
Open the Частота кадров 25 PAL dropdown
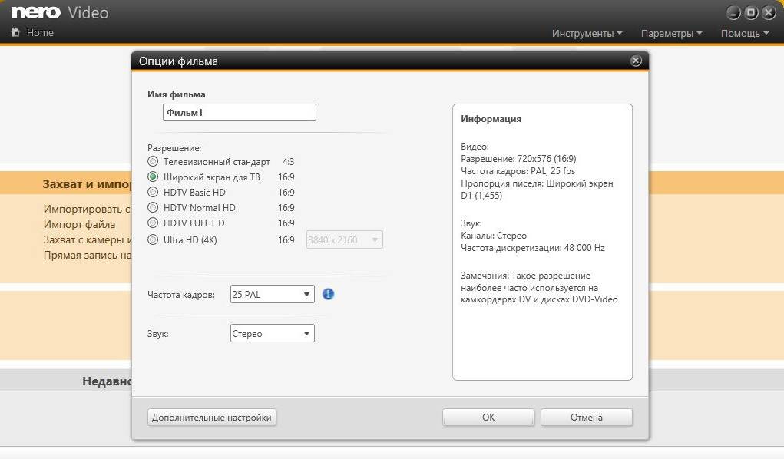pos(273,294)
